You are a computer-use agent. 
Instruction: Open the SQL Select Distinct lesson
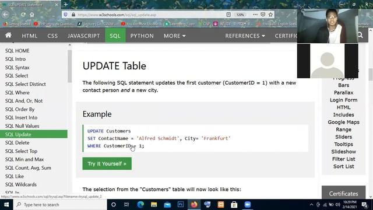coord(26,84)
